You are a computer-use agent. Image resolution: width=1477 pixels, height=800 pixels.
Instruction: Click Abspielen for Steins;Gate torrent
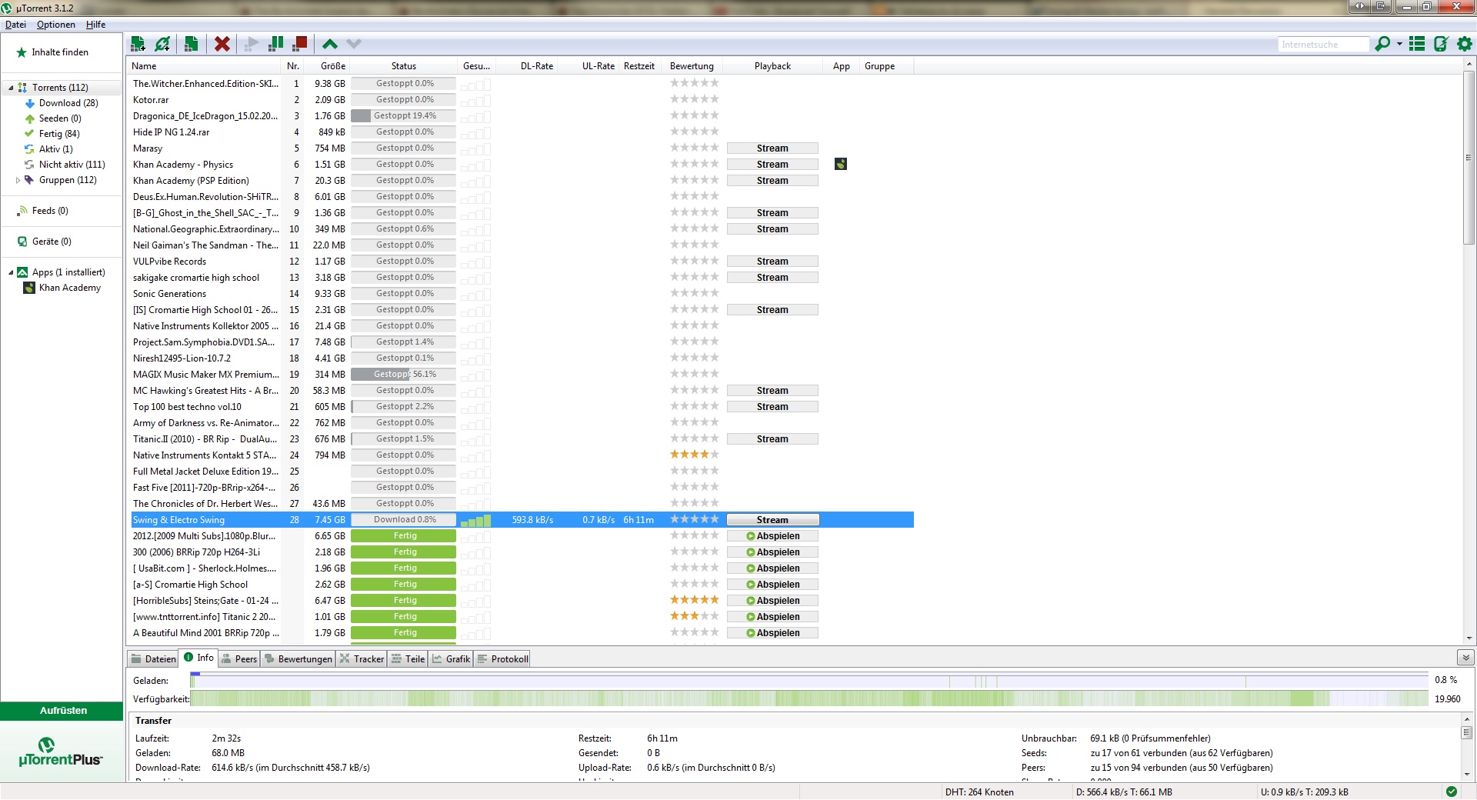(772, 601)
